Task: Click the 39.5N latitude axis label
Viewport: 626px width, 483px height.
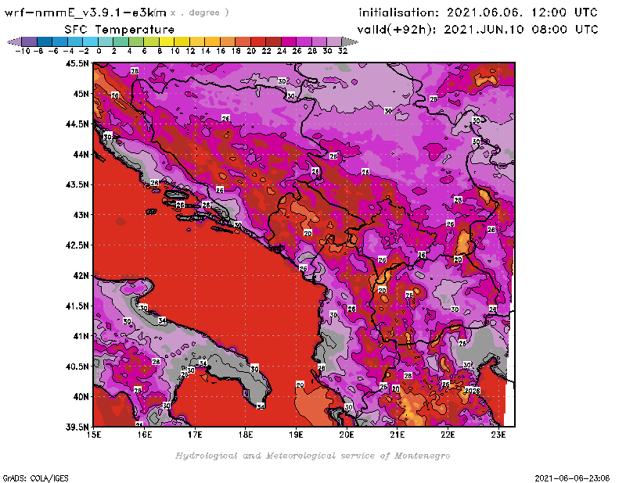Action: 76,427
